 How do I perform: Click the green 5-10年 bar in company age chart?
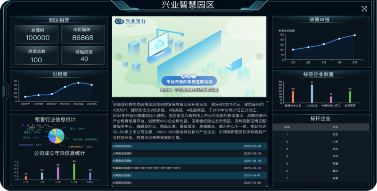[x=74, y=172]
